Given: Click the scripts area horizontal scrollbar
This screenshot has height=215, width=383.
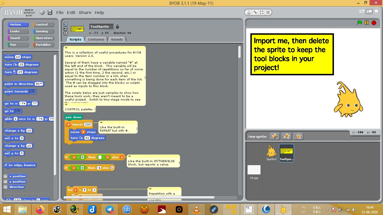Looking at the screenshot, I should 139,197.
